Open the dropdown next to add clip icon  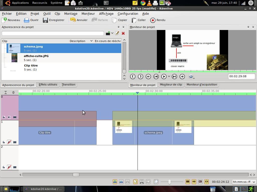pyautogui.click(x=112, y=33)
